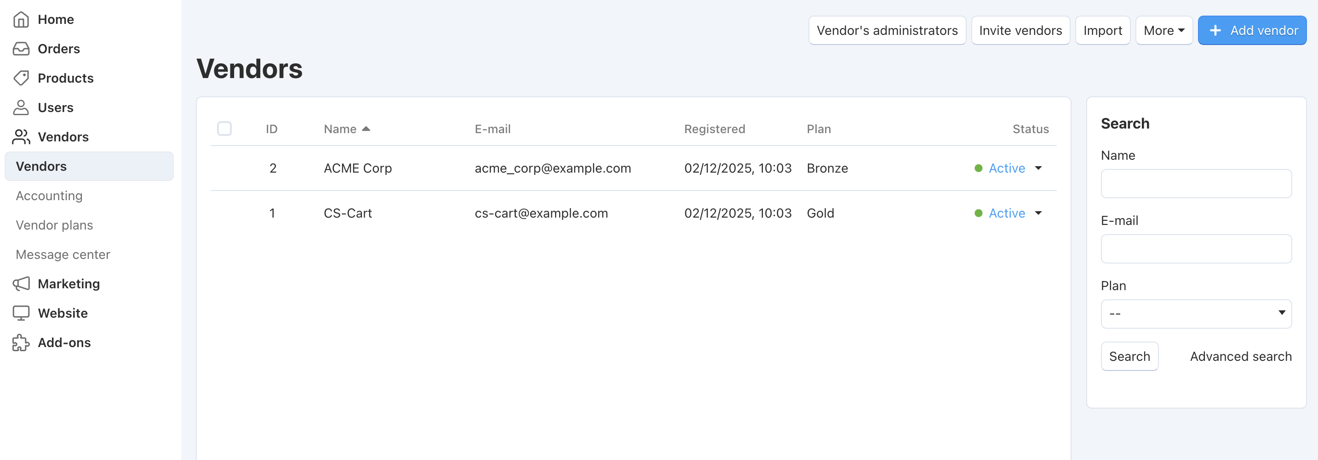
Task: Open the Products menu
Action: (x=65, y=78)
